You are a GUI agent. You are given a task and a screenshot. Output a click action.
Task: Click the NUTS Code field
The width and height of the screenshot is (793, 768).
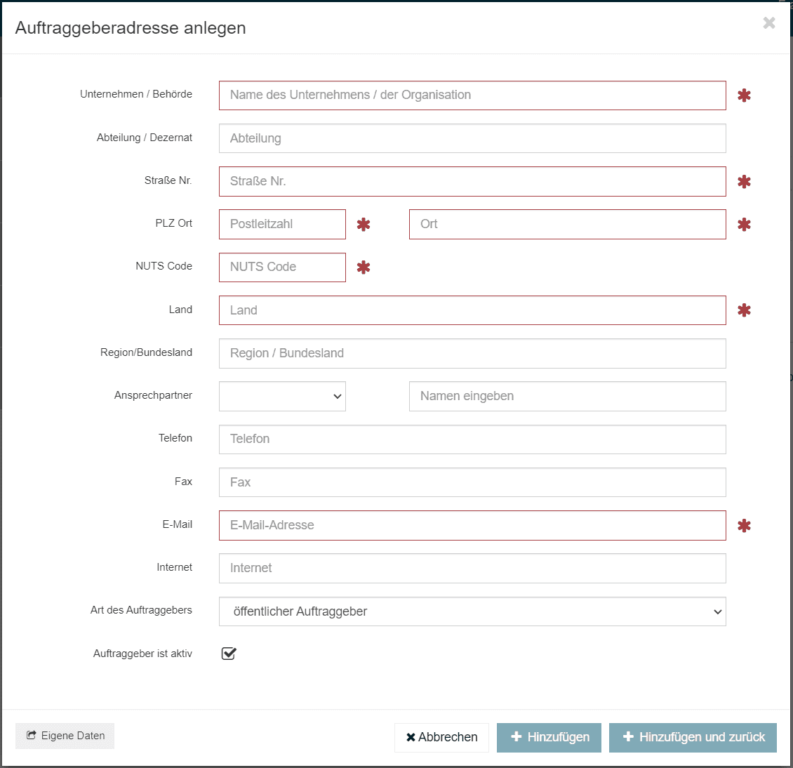282,267
